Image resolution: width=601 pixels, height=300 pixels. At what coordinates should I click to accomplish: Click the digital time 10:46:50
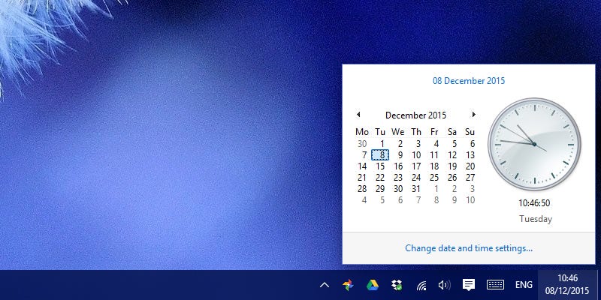coord(534,203)
